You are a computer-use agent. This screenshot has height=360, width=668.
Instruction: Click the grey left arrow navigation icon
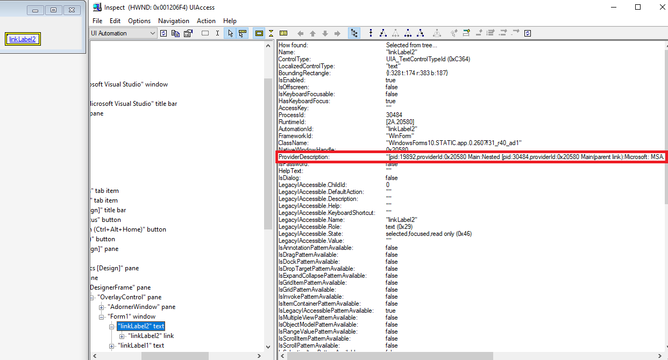pos(300,33)
